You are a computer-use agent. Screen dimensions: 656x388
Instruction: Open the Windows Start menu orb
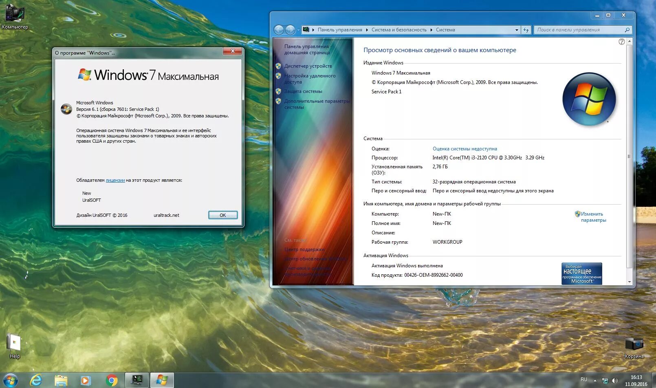click(x=10, y=380)
